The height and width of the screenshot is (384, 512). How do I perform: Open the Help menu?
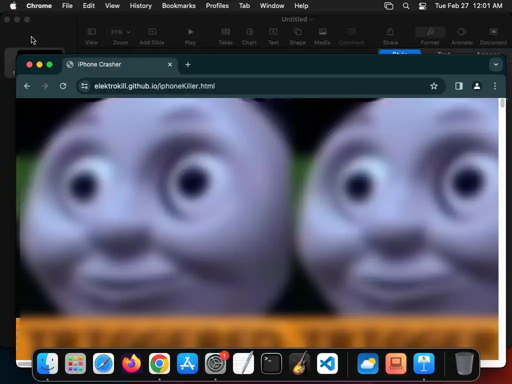point(301,5)
